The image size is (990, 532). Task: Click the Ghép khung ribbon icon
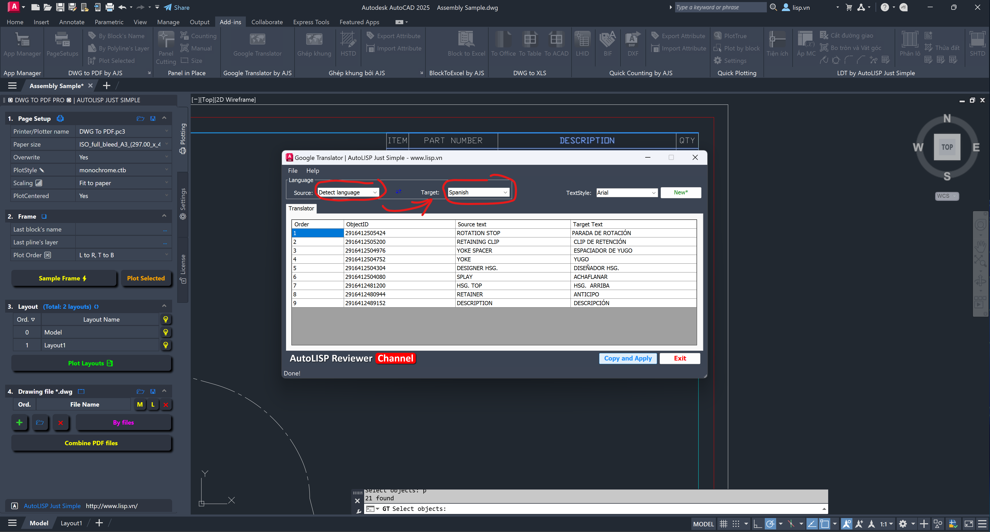click(x=314, y=40)
